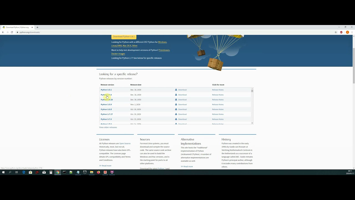Open Release Notes for Python 3.7.5

click(218, 119)
